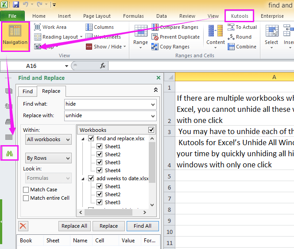
Task: Switch to the Formulas ribbon tab
Action: coord(133,16)
